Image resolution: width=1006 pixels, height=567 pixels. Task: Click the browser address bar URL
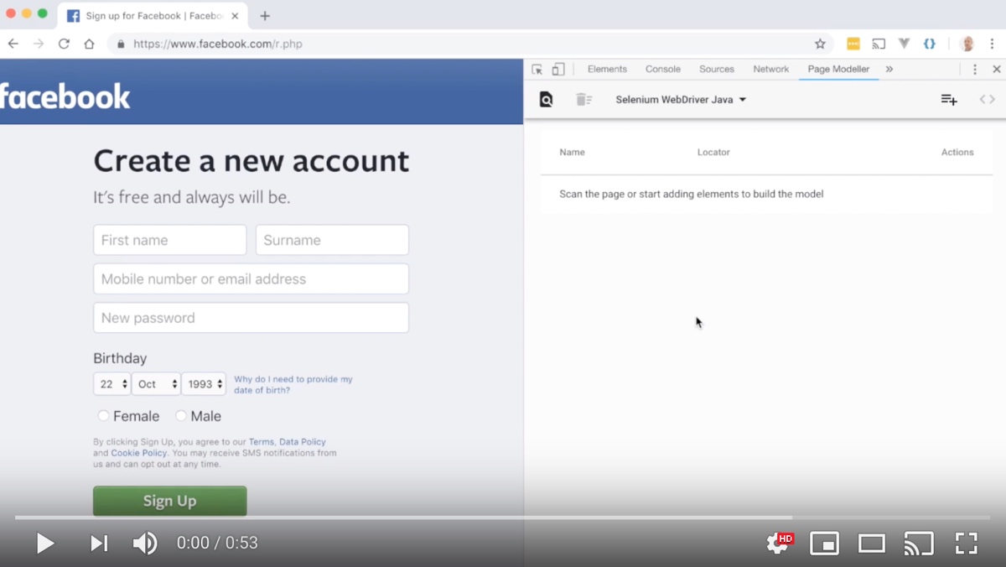tap(218, 44)
